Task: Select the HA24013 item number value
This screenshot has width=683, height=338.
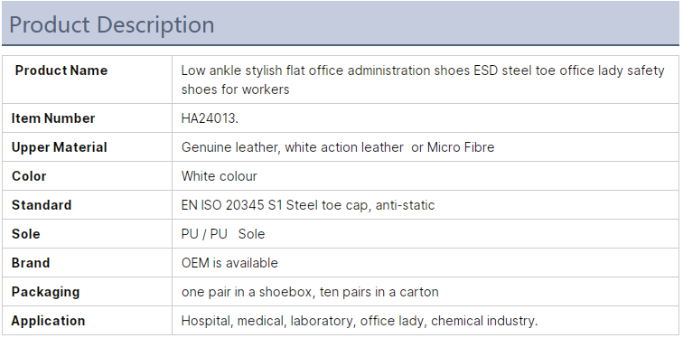Action: tap(210, 118)
